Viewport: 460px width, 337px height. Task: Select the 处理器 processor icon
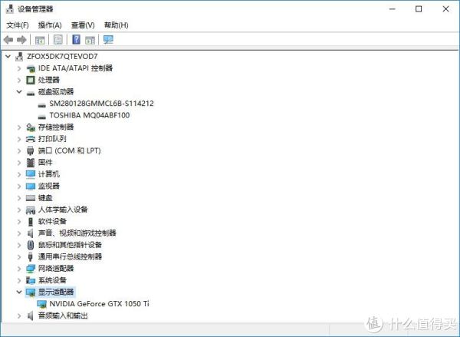[x=31, y=80]
